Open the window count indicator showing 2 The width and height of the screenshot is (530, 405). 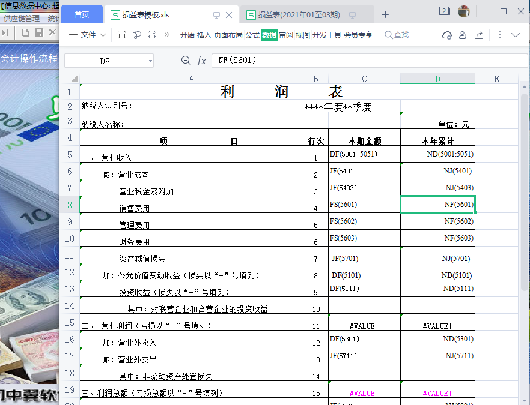tap(445, 11)
